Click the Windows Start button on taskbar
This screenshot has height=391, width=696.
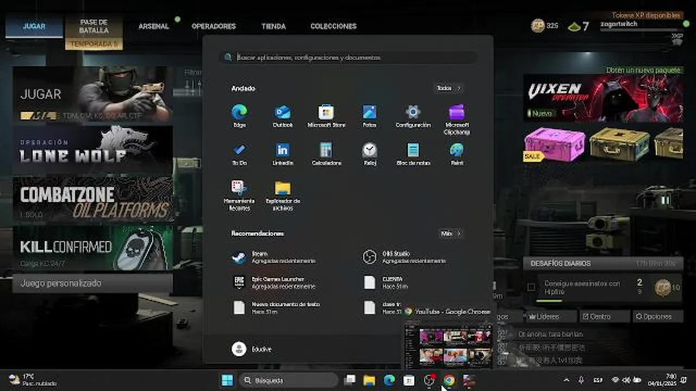click(x=227, y=380)
